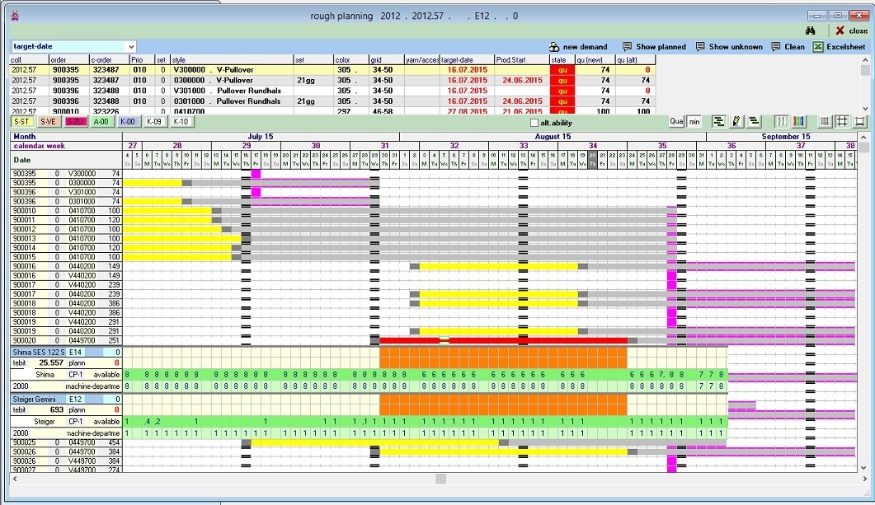Image resolution: width=875 pixels, height=505 pixels.
Task: Click the pink S-ZU color button
Action: click(x=74, y=122)
